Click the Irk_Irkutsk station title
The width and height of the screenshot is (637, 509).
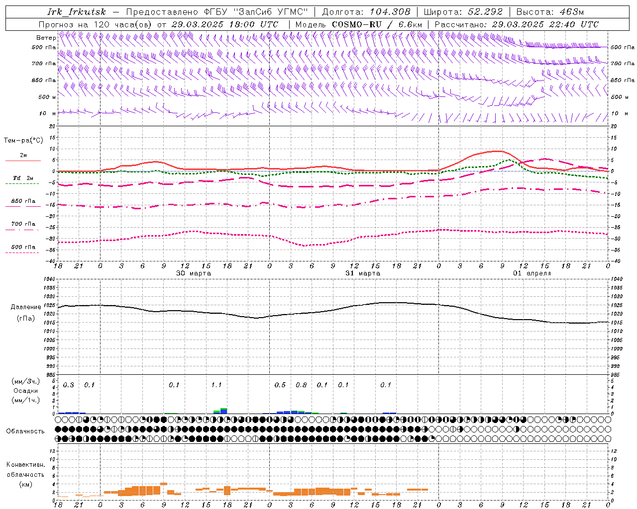[x=77, y=12]
